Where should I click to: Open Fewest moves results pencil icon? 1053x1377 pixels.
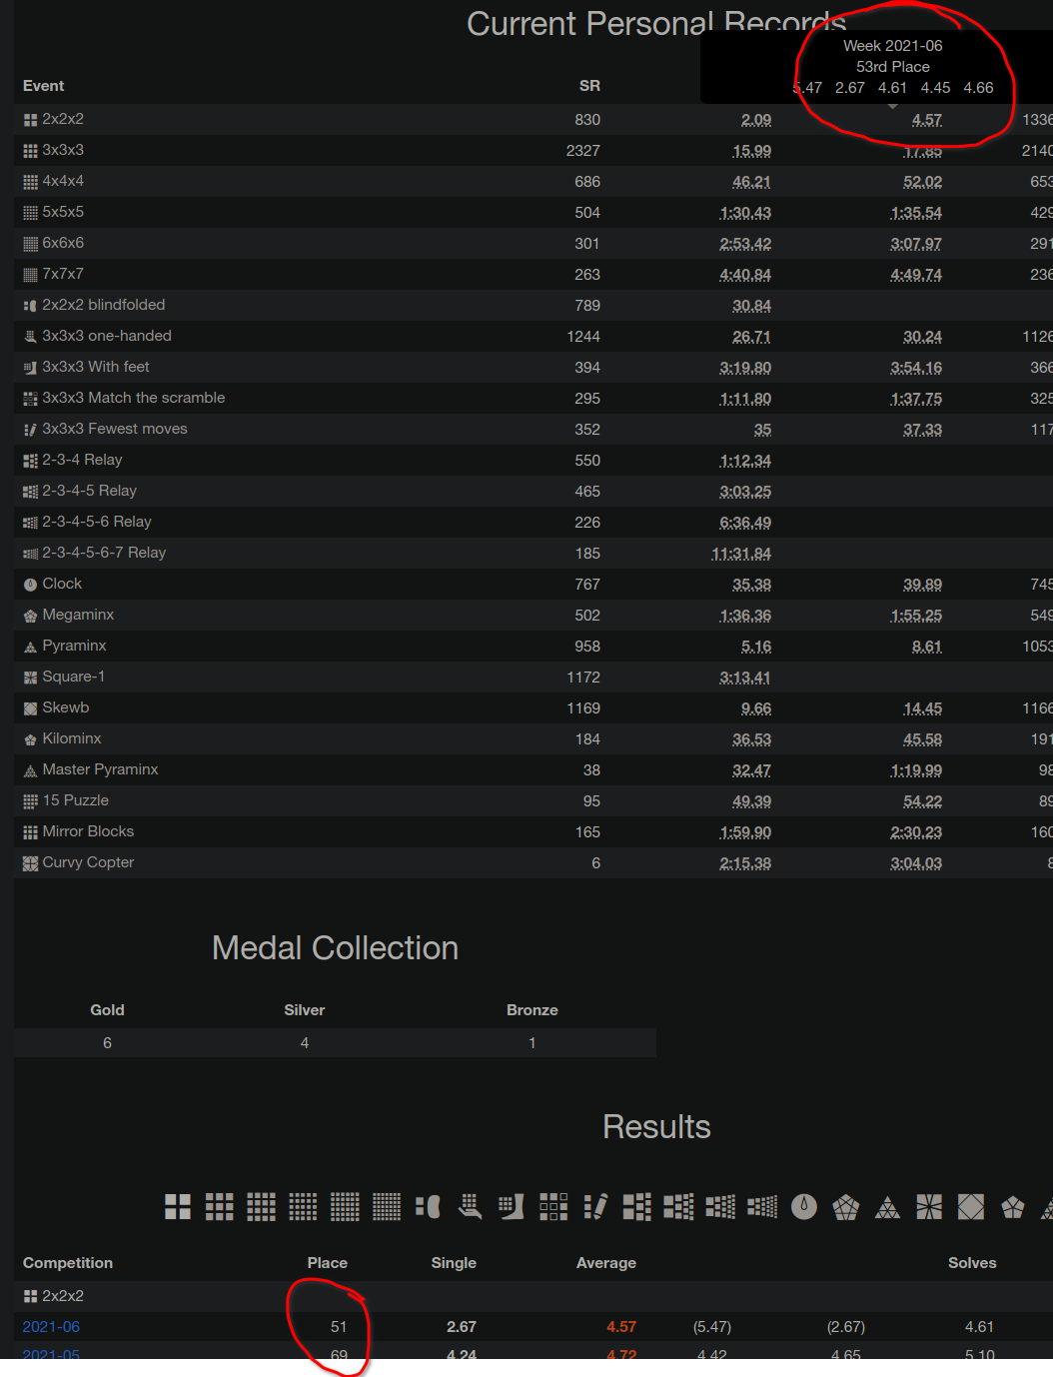(x=595, y=1207)
